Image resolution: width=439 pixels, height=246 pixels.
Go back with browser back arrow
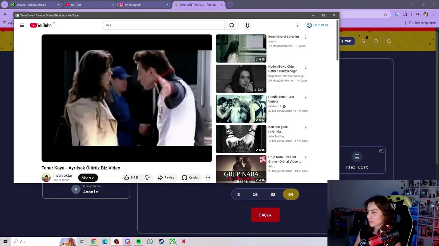(x=5, y=14)
